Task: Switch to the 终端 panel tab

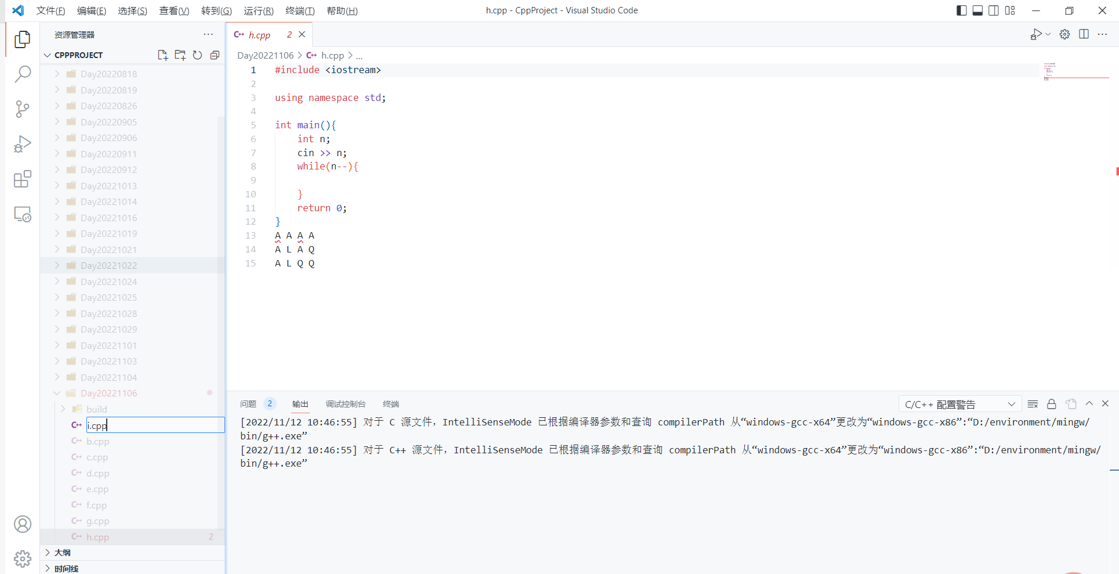Action: click(390, 404)
